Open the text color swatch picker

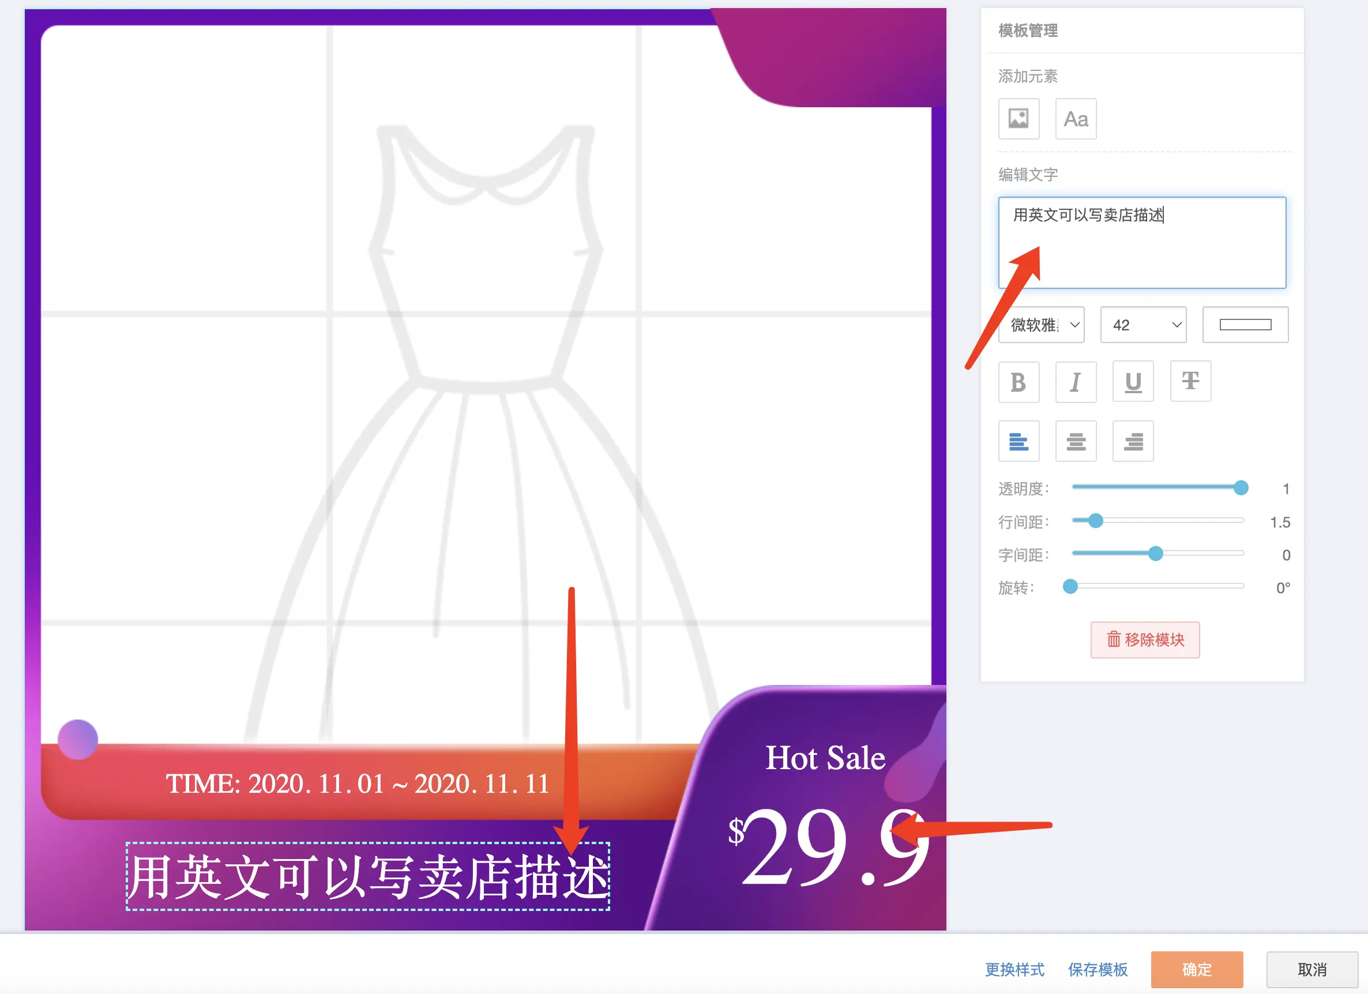click(1245, 325)
